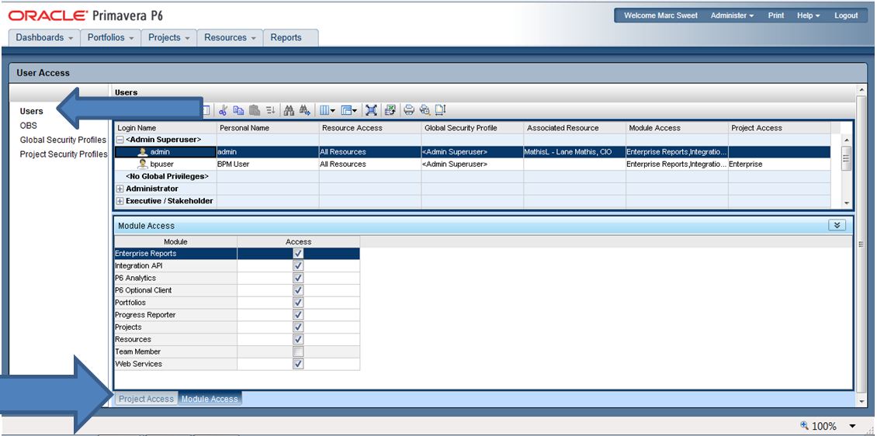The width and height of the screenshot is (877, 436).
Task: Click the Copy icon in toolbar
Action: (238, 110)
